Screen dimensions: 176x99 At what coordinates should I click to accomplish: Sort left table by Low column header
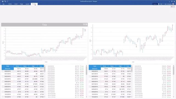41,66
